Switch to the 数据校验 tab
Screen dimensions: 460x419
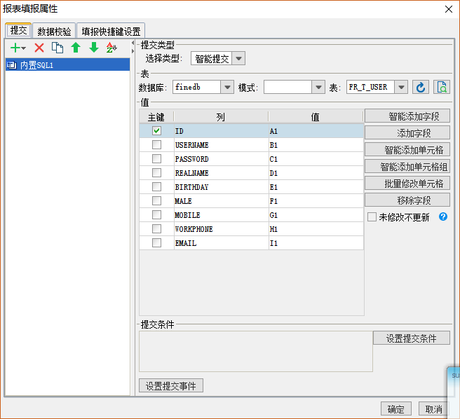(x=54, y=31)
